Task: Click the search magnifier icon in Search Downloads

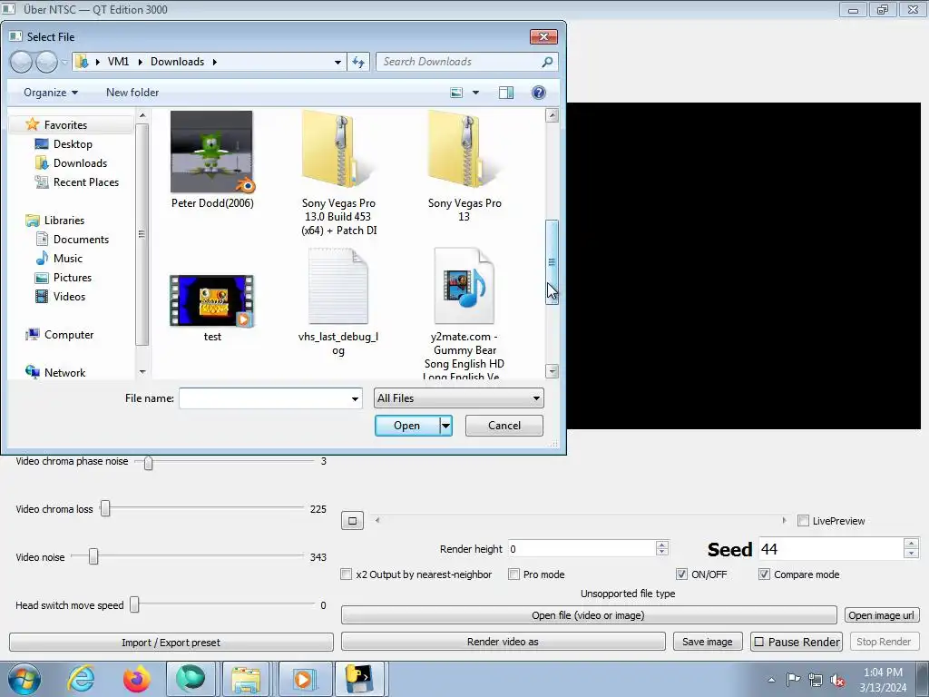Action: 547,62
